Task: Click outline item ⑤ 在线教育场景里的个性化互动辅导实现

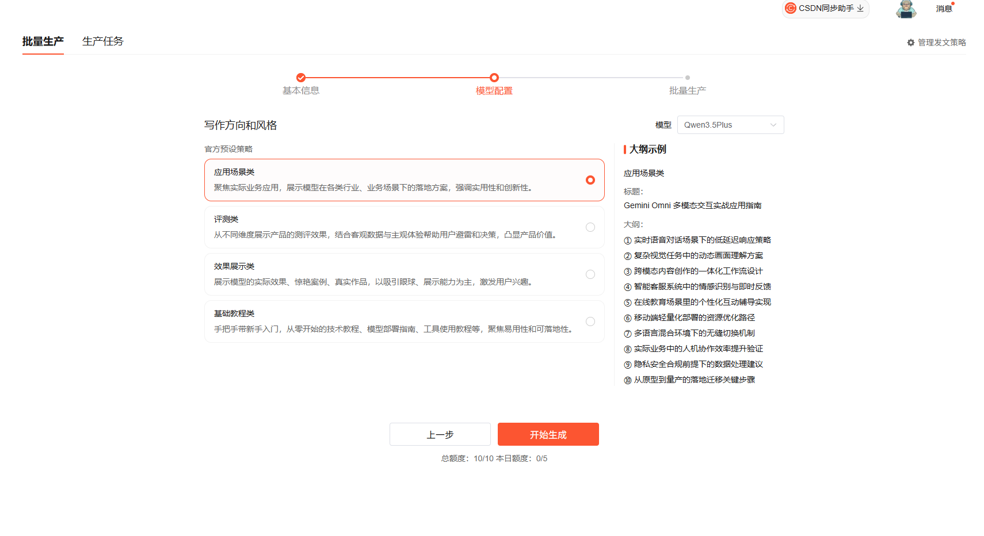Action: coord(697,302)
